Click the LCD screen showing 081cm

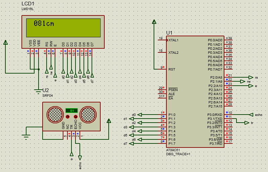tap(63, 28)
